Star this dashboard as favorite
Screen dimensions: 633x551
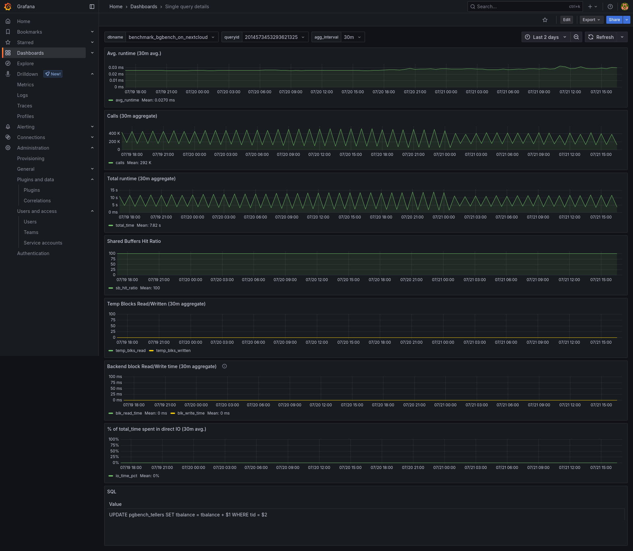pos(545,20)
